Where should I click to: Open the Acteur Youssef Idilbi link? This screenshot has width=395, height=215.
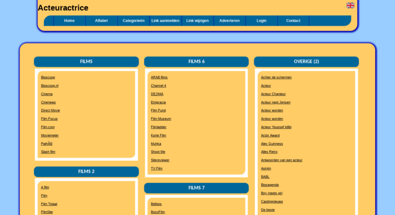tap(276, 127)
